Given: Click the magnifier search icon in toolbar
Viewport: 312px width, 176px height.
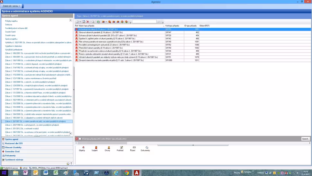Looking at the screenshot, I should [x=93, y=22].
